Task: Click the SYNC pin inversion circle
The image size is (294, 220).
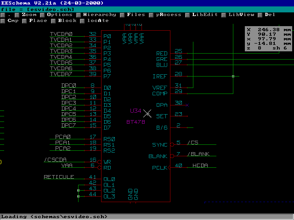Action: [x=172, y=145]
